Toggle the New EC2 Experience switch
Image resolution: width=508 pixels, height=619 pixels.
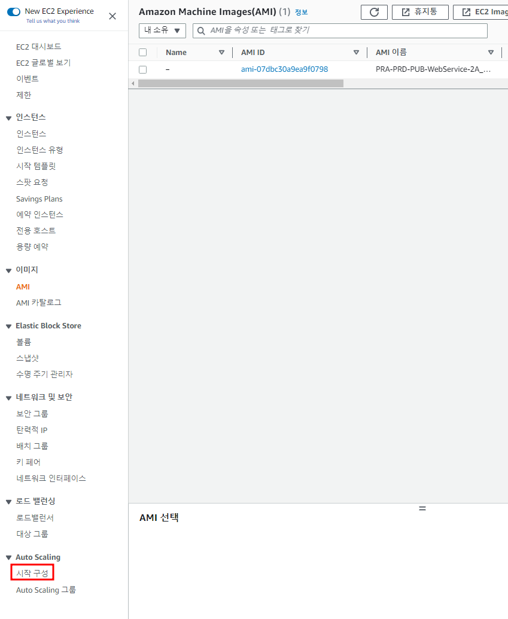point(14,11)
